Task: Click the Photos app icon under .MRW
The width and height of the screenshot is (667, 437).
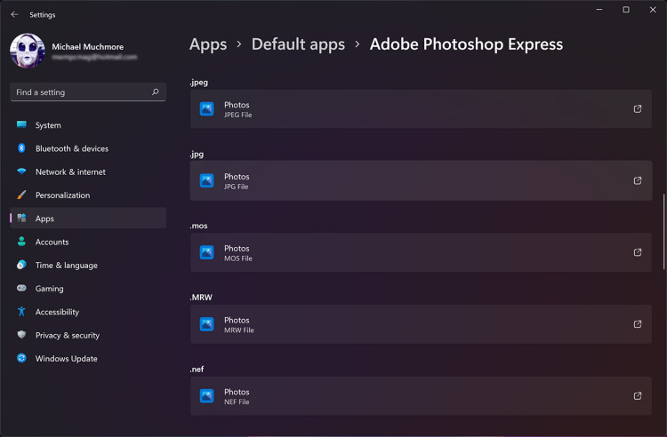Action: 206,324
